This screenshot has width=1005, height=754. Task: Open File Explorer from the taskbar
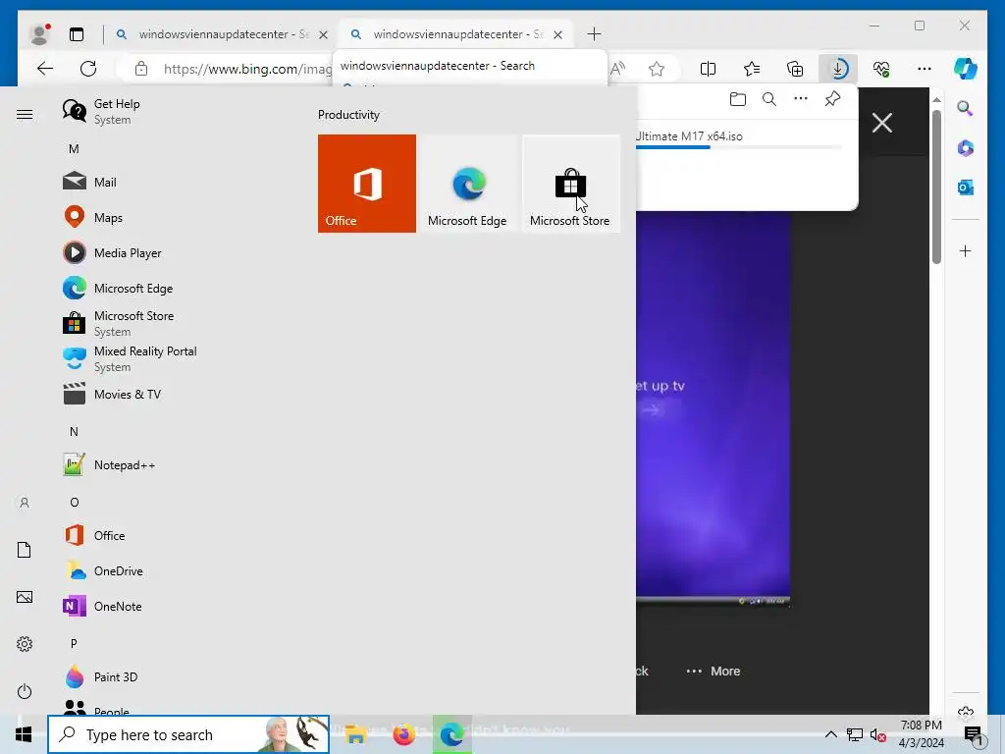click(355, 734)
